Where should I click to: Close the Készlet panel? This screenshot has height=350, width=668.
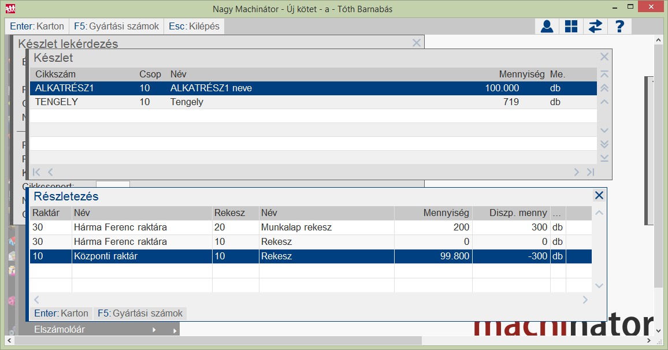(604, 57)
